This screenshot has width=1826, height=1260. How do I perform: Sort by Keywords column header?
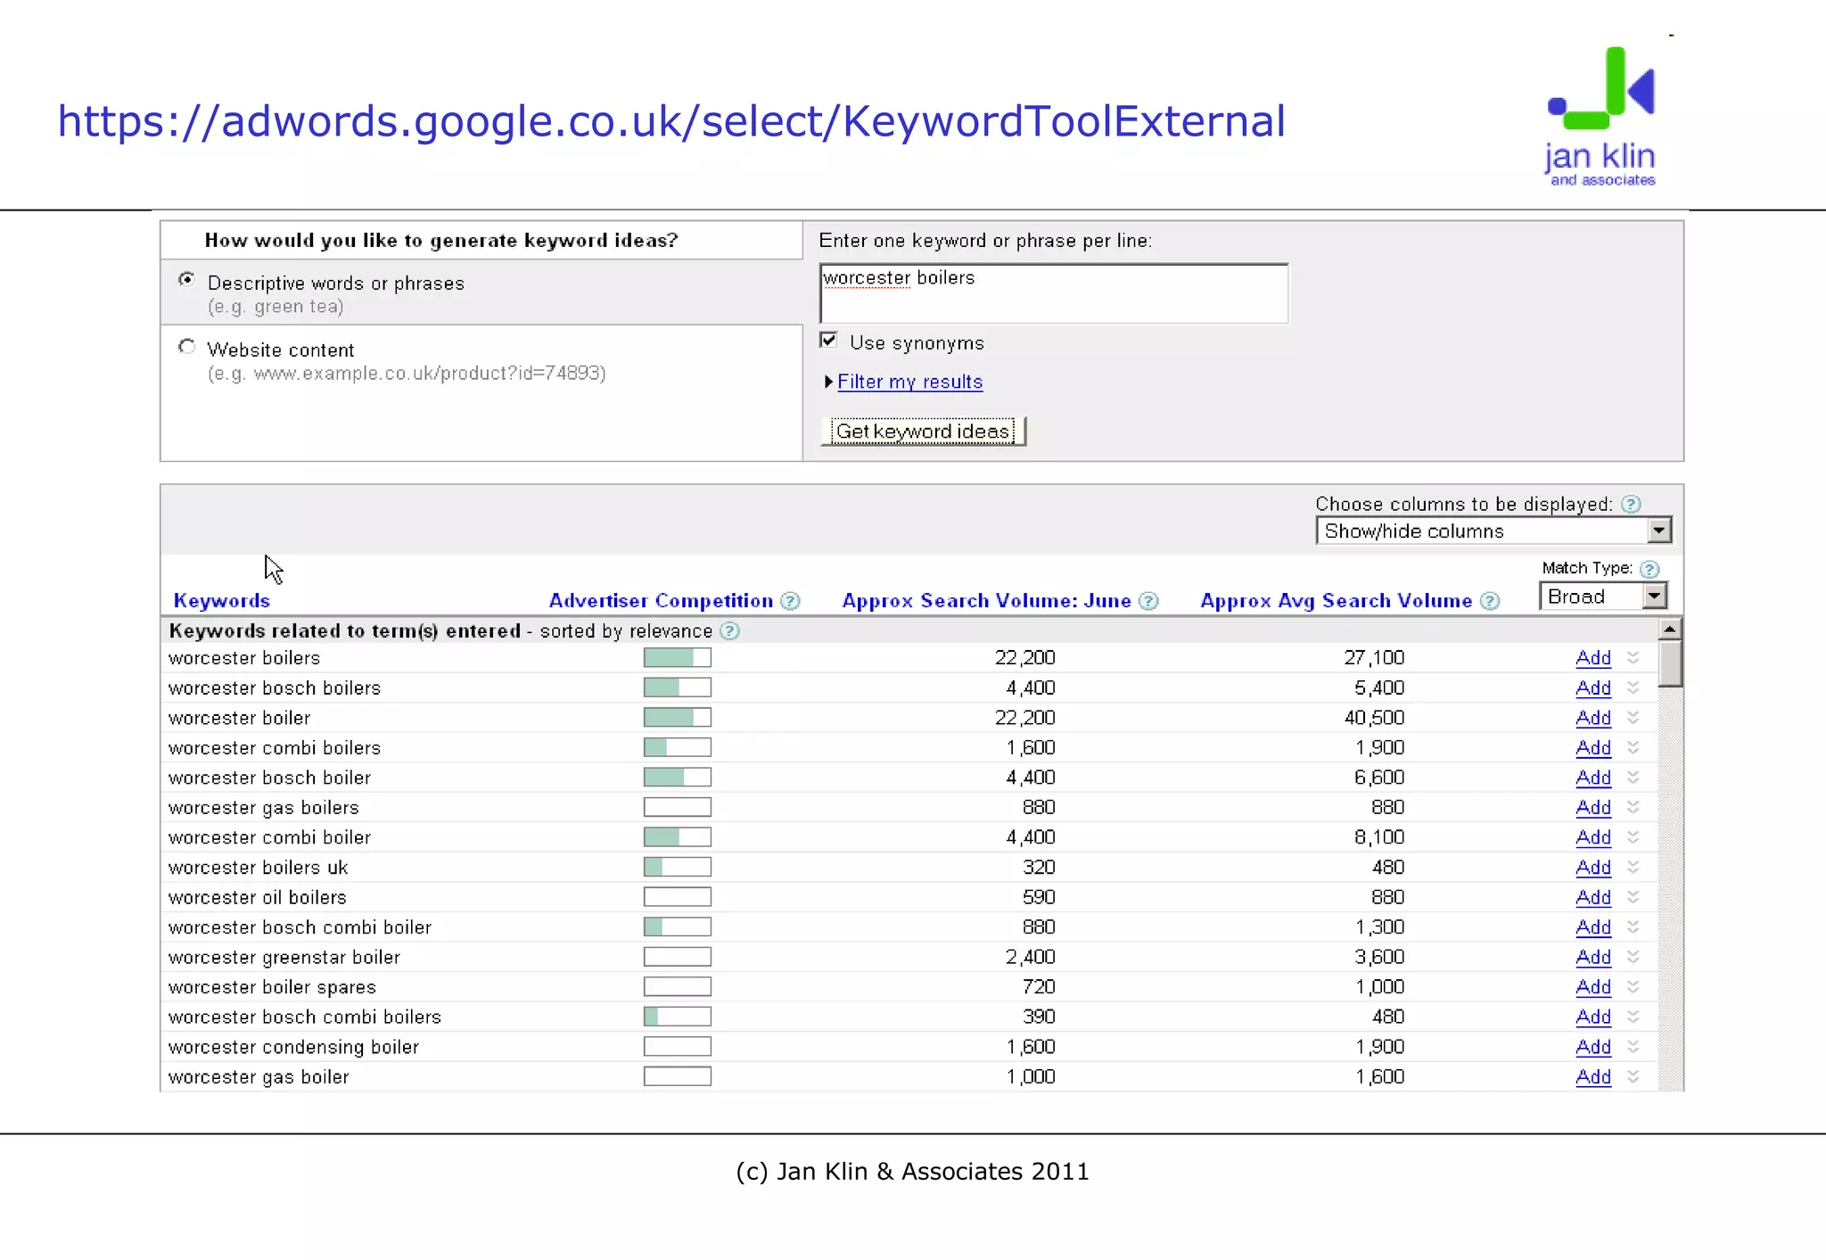[x=222, y=601]
